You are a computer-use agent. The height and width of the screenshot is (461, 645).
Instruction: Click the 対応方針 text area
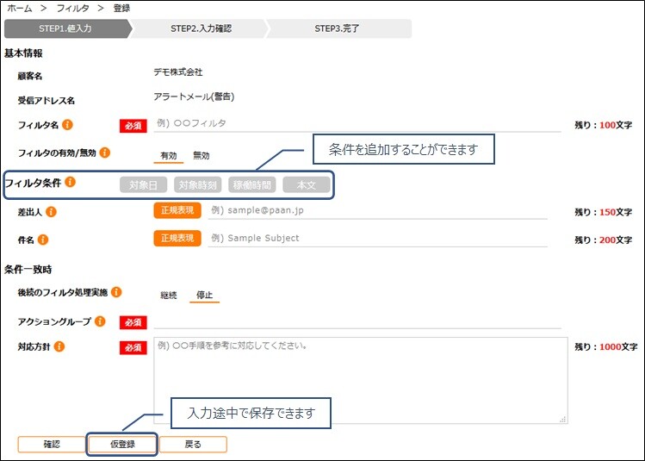click(360, 380)
